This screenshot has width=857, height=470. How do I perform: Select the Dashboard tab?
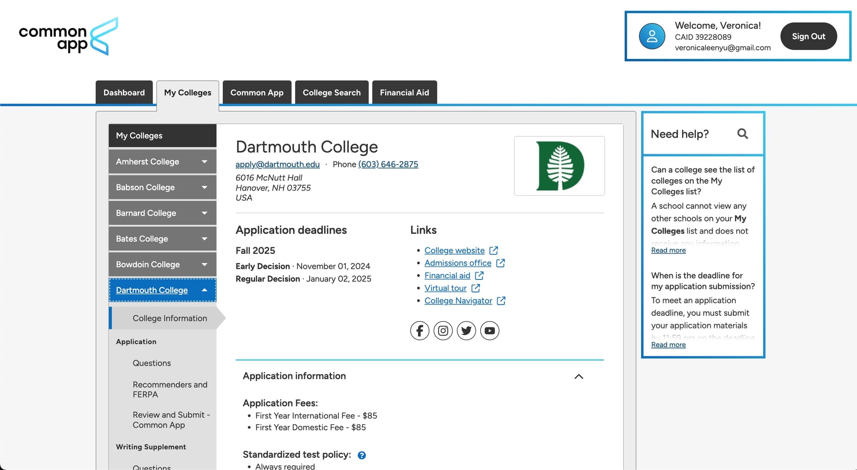[123, 92]
